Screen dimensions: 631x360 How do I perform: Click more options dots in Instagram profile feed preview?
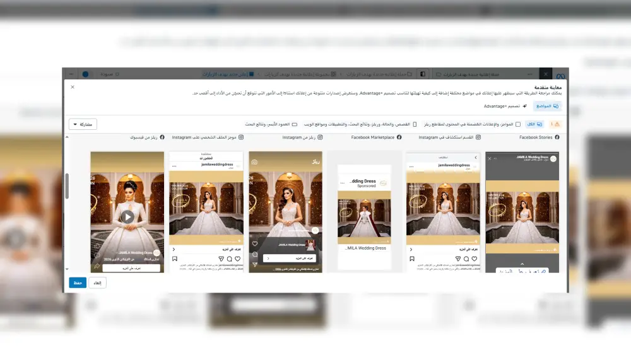pyautogui.click(x=174, y=166)
